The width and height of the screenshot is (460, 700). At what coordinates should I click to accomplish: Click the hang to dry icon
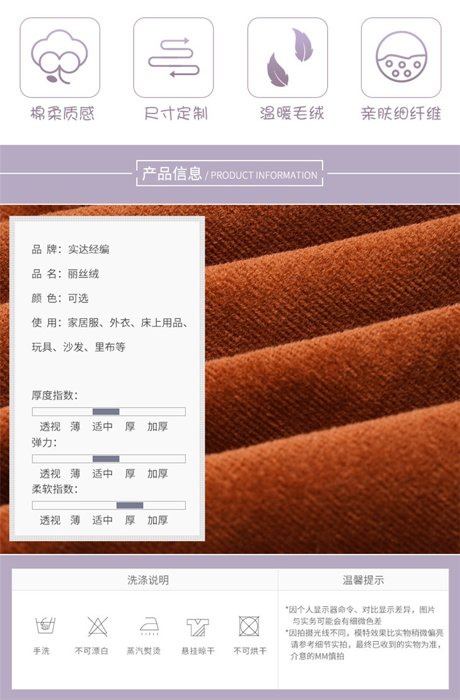pos(198,626)
